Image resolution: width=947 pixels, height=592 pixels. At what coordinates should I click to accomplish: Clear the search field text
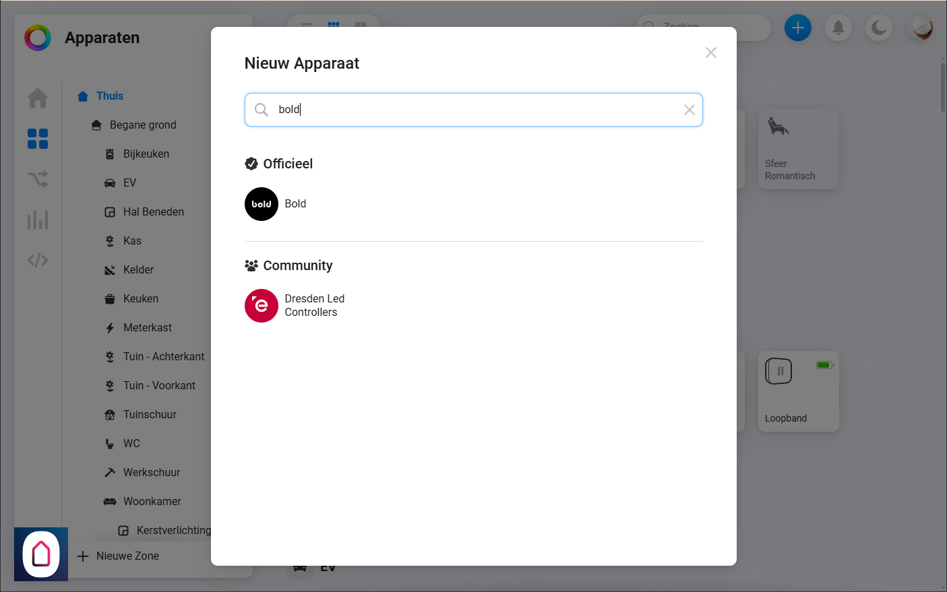click(689, 110)
